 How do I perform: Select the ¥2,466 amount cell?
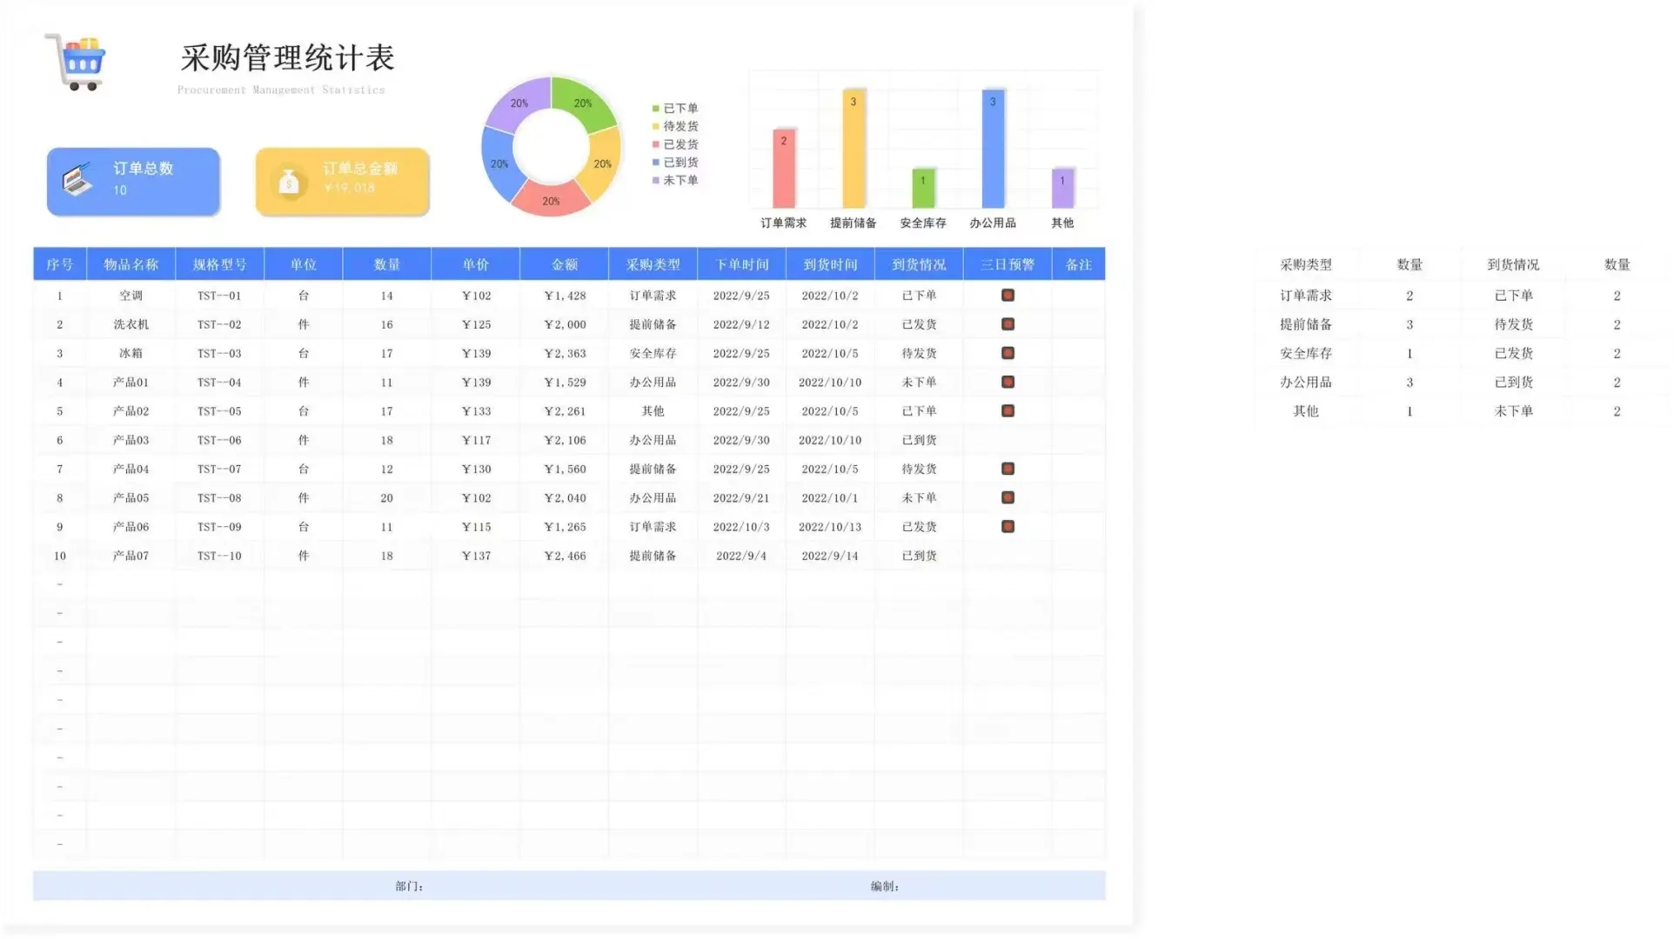click(565, 556)
